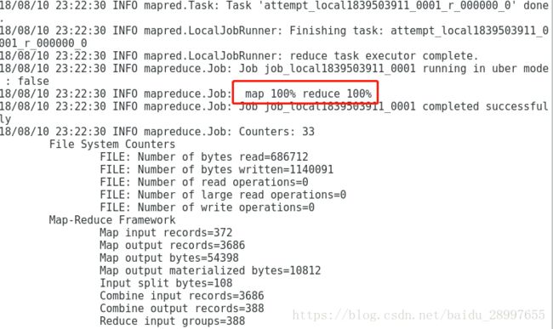
Task: Click the 'Number of bytes written=1140091' line
Action: (x=217, y=169)
